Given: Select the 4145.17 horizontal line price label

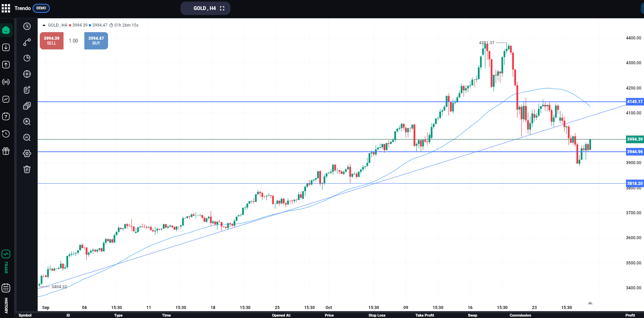Looking at the screenshot, I should pos(635,102).
